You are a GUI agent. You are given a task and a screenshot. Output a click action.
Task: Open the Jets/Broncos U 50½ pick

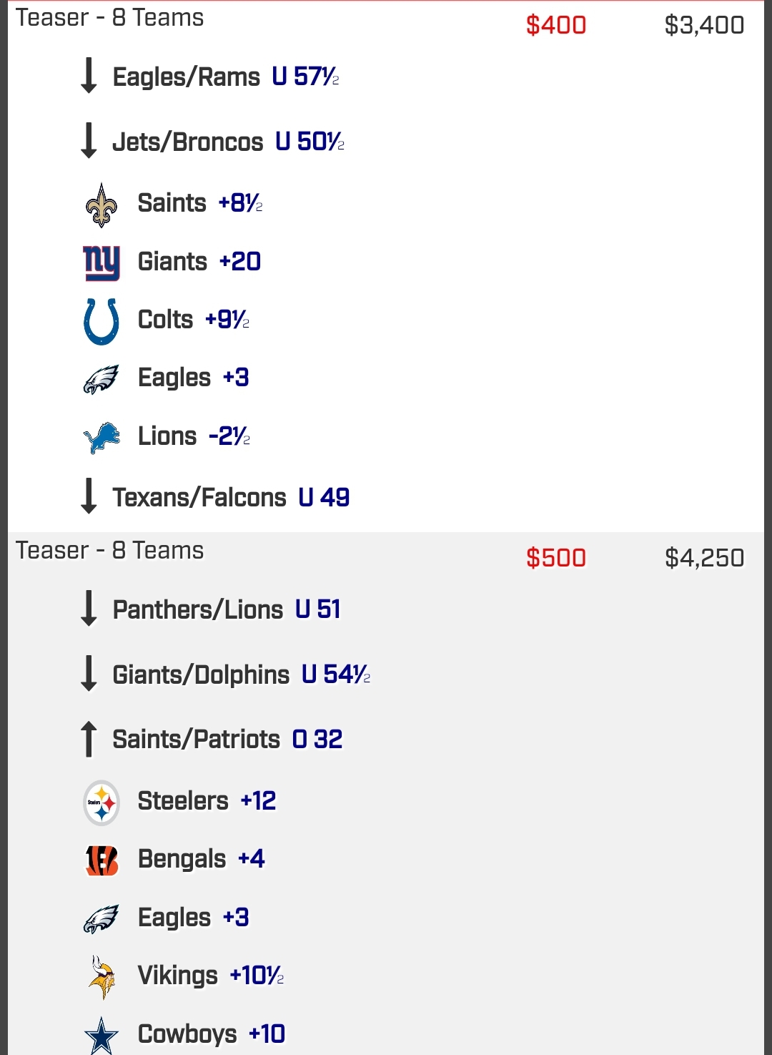[x=228, y=142]
